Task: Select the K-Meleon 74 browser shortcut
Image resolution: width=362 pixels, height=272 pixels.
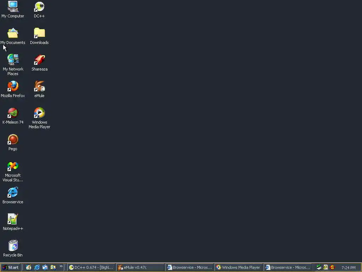Action: [x=13, y=116]
